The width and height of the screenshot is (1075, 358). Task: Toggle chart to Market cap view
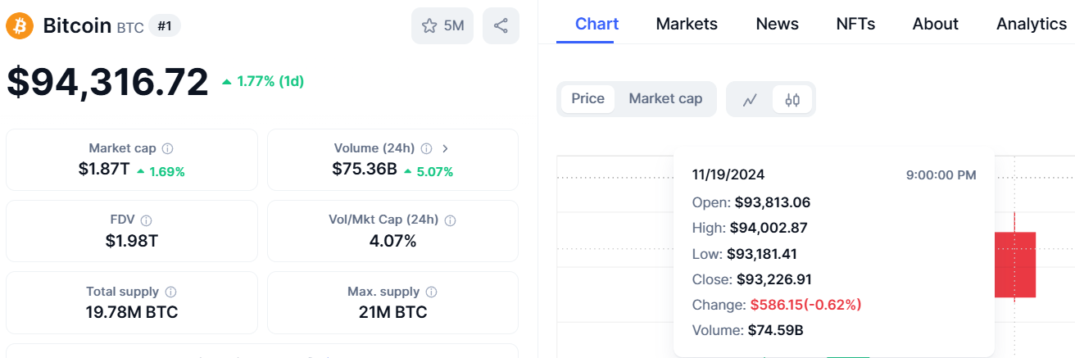(x=665, y=99)
